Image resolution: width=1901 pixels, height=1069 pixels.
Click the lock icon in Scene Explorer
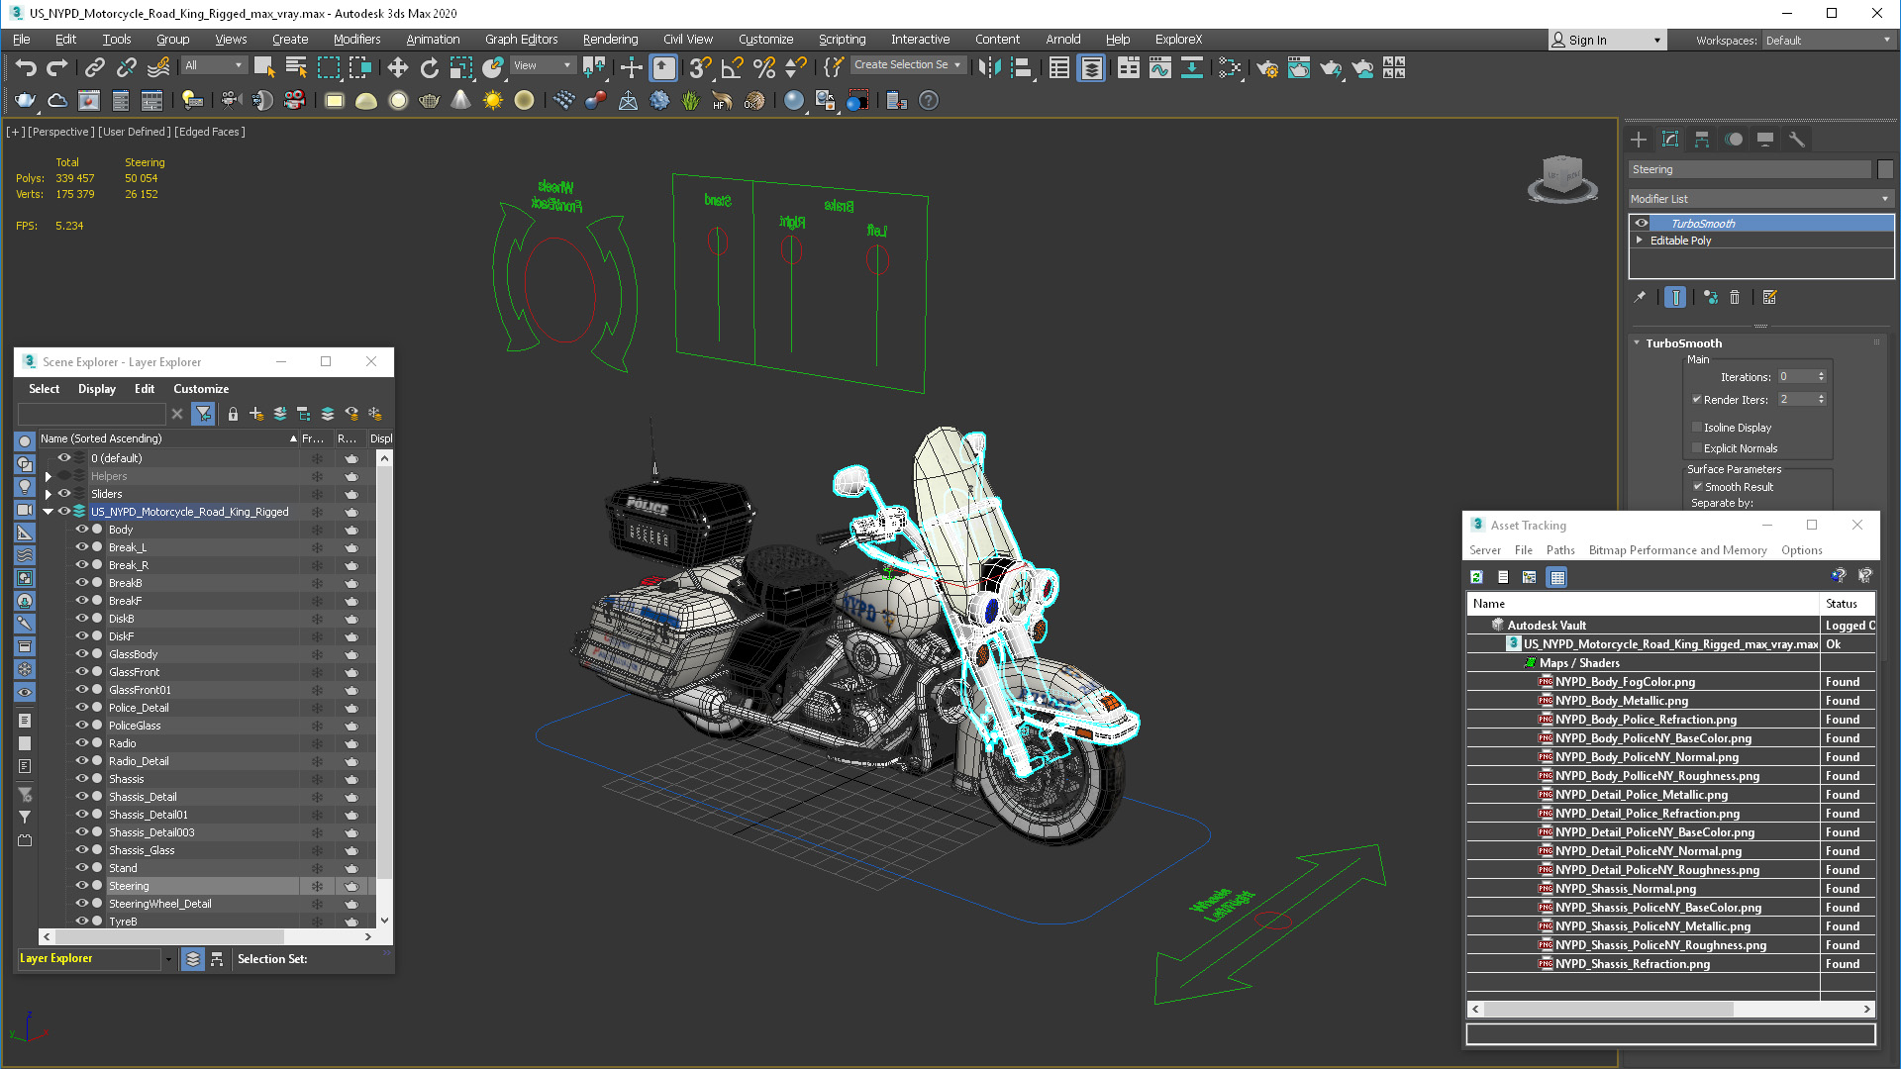[233, 414]
